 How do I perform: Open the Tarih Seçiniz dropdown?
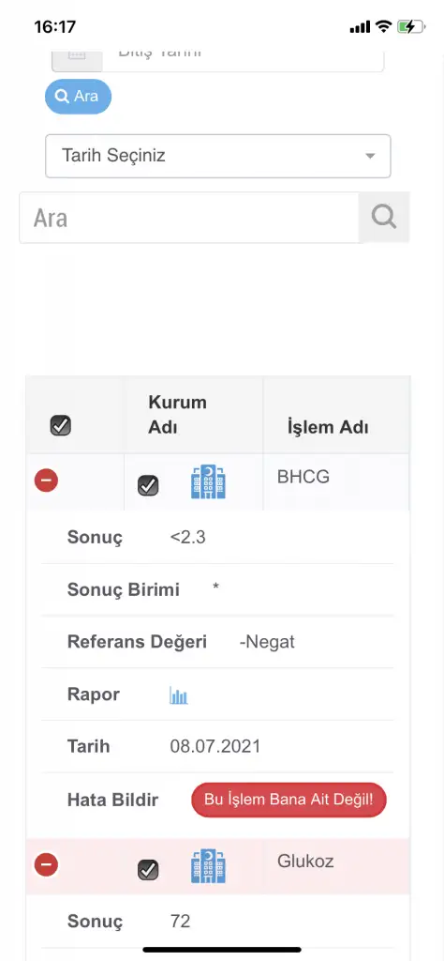point(217,156)
